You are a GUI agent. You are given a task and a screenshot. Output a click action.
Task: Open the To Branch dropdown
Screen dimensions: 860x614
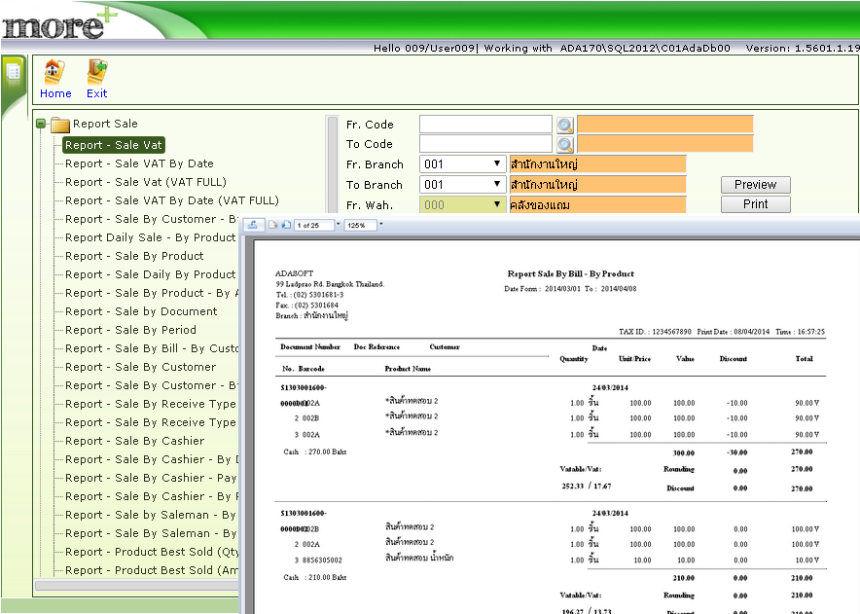(497, 185)
